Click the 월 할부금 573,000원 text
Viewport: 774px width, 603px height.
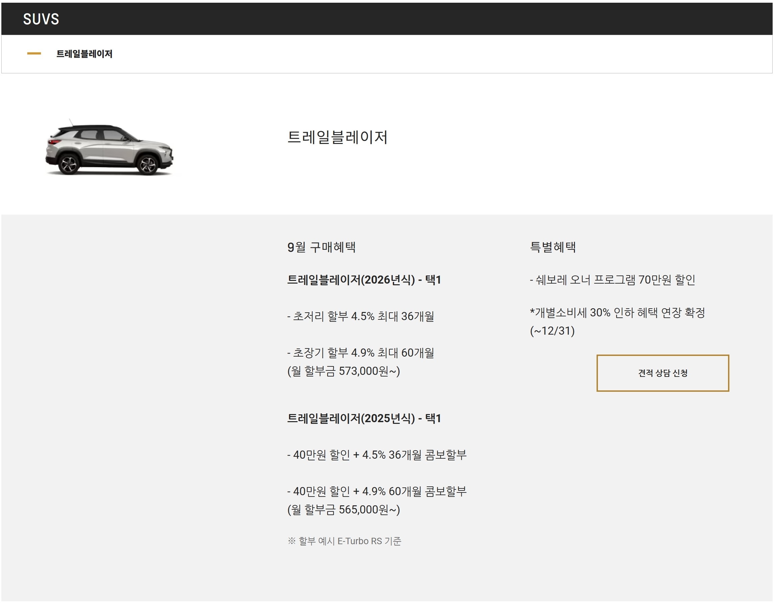tap(343, 371)
